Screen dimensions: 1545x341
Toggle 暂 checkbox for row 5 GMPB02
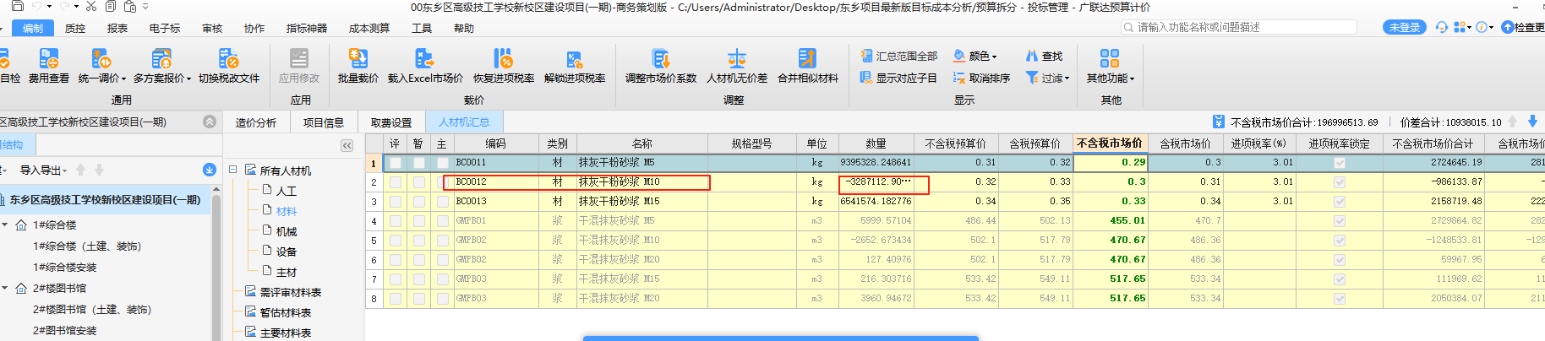point(418,240)
